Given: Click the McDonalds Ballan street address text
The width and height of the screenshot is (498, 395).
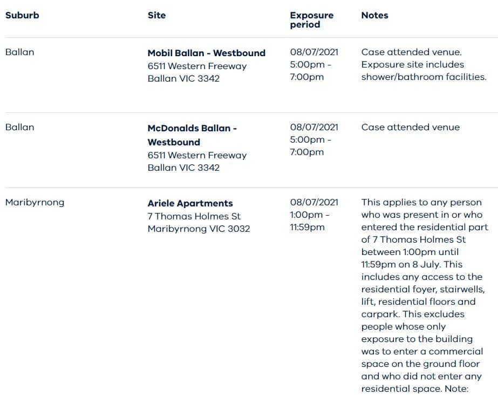Looking at the screenshot, I should click(x=197, y=155).
